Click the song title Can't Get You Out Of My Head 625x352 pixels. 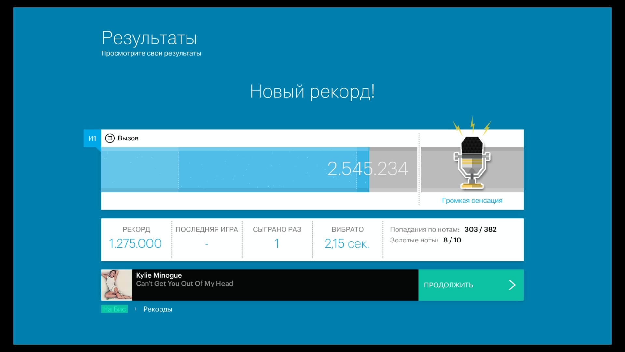pos(184,283)
